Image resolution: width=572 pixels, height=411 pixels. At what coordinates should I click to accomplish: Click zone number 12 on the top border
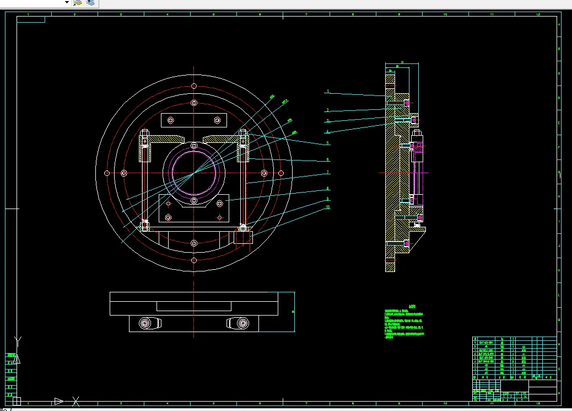coord(538,14)
